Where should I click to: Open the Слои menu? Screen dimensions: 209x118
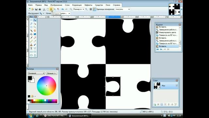[67, 5]
